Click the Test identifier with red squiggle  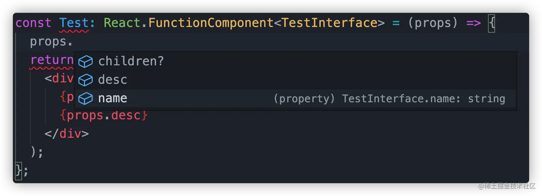click(x=74, y=23)
